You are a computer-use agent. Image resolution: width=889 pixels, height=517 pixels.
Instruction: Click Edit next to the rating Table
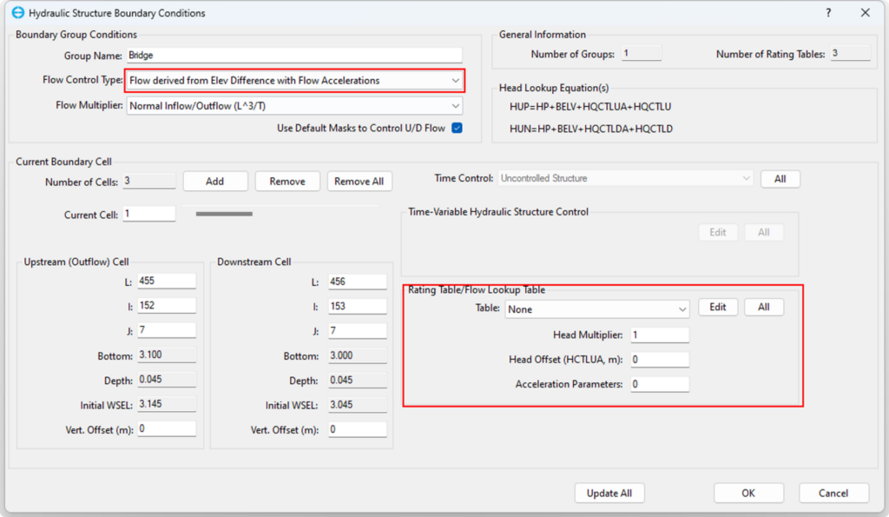[718, 308]
